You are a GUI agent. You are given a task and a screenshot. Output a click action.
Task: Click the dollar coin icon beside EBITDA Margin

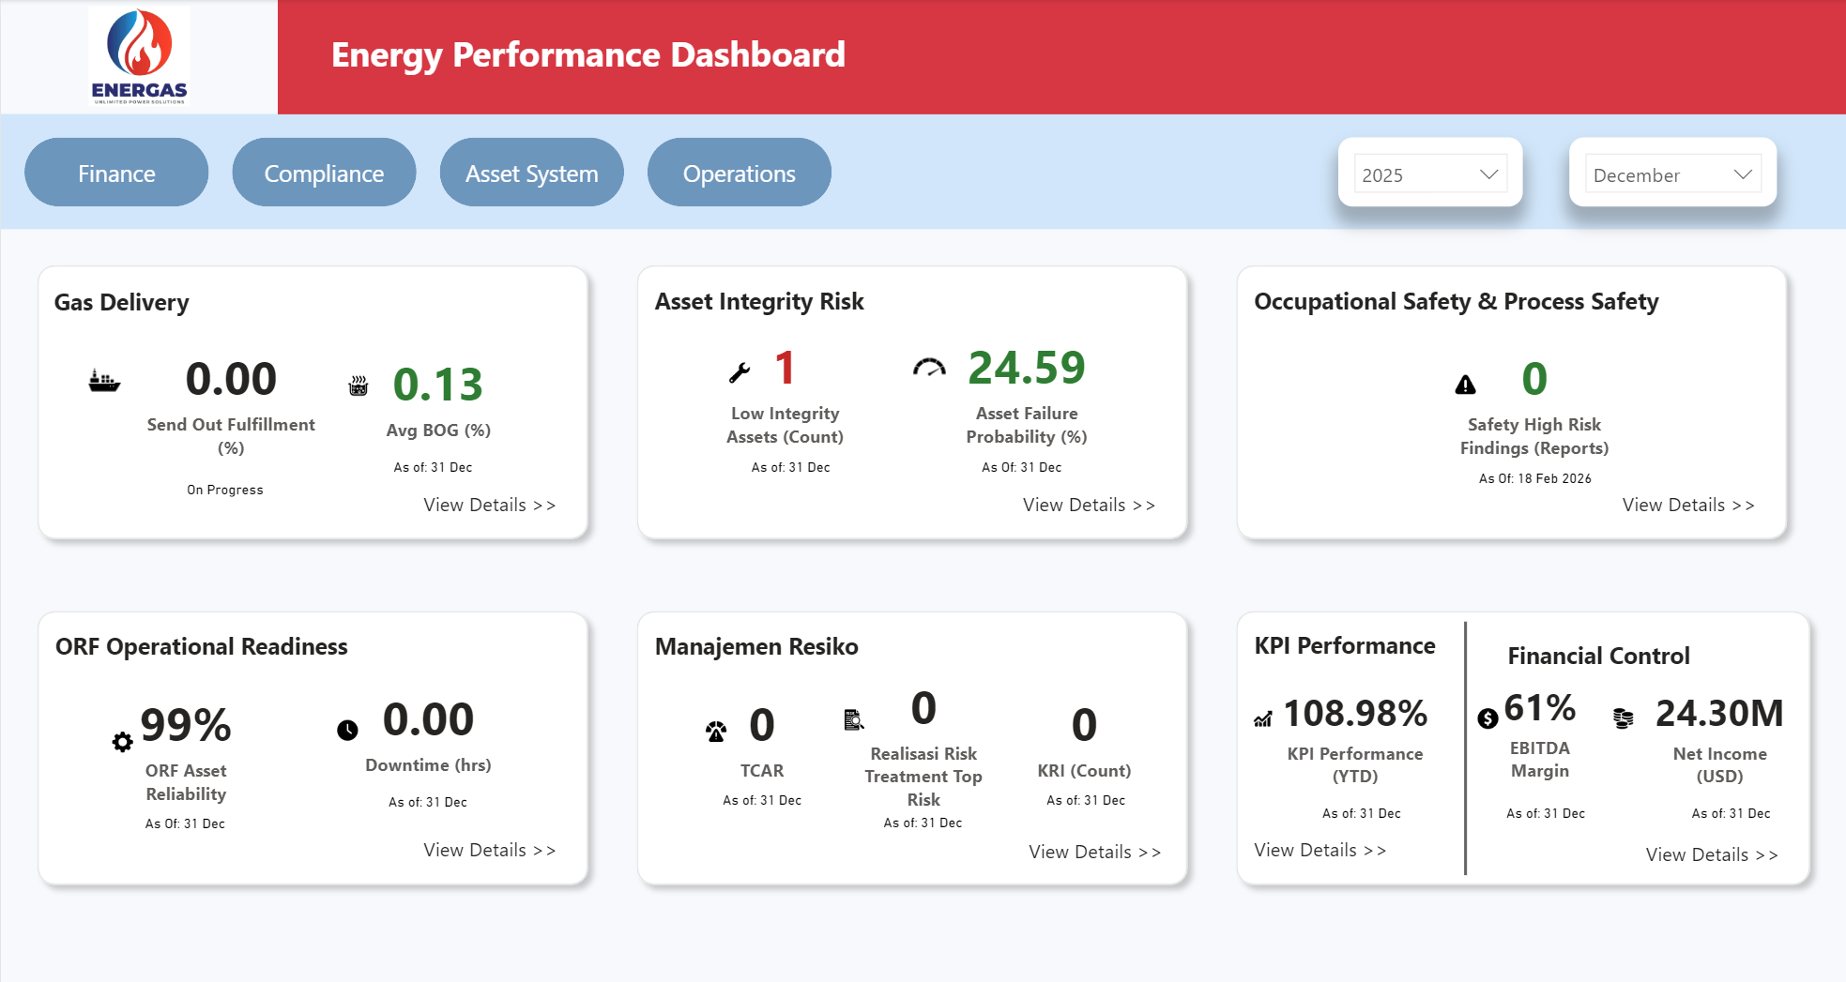[1487, 718]
